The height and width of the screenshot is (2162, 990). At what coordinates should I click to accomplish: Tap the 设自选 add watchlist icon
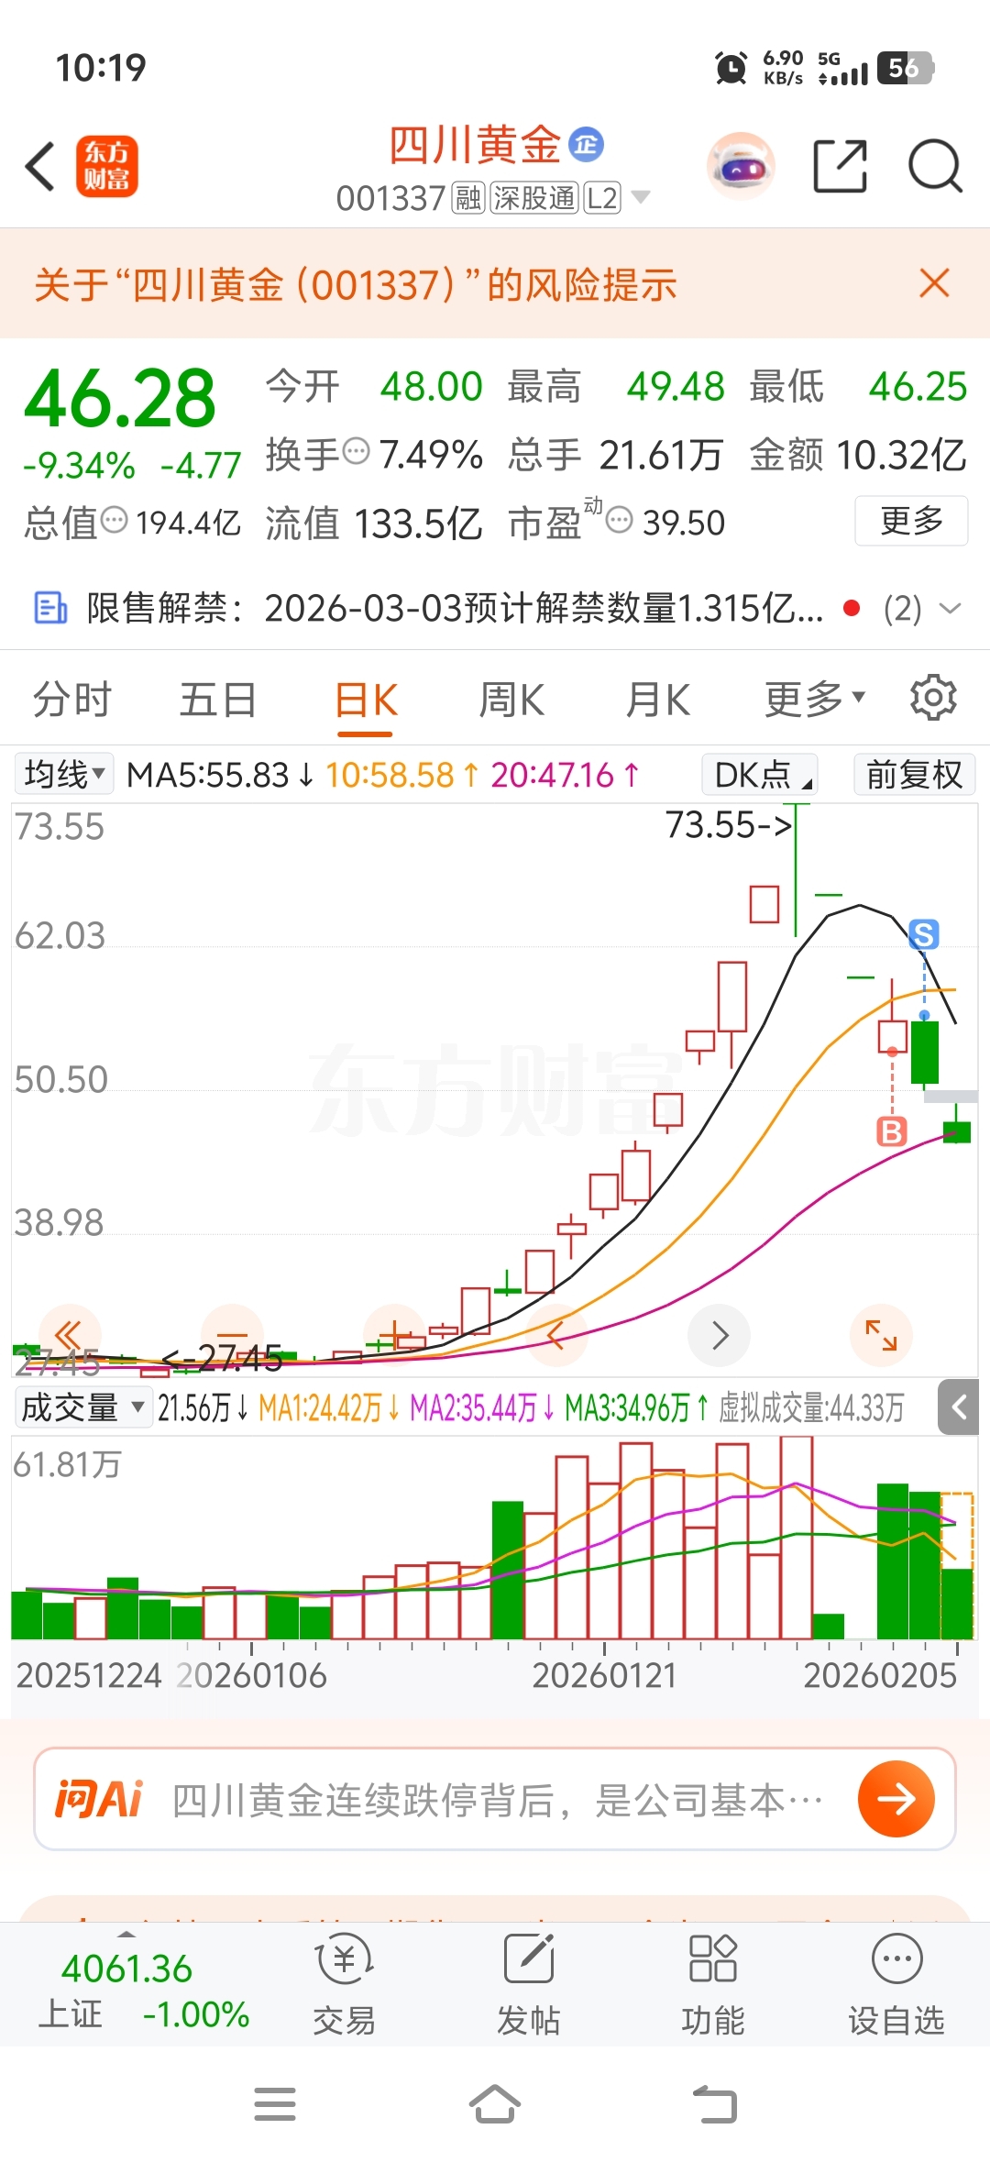pyautogui.click(x=896, y=1985)
